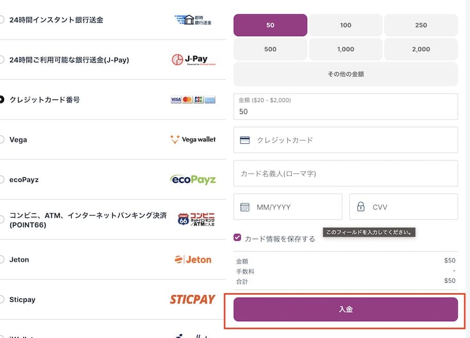Image resolution: width=470 pixels, height=338 pixels.
Task: Click the Vega wallet logo
Action: click(x=193, y=139)
